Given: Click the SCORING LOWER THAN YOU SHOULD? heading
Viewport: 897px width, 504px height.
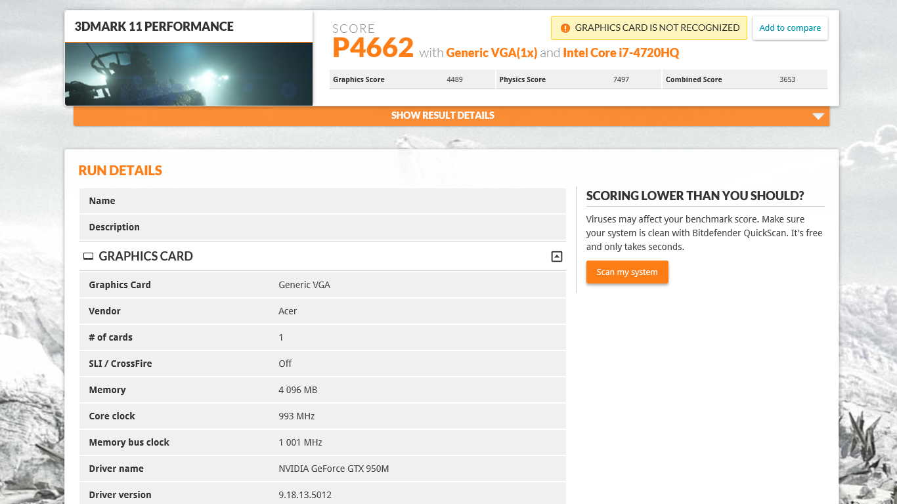Looking at the screenshot, I should [x=695, y=196].
